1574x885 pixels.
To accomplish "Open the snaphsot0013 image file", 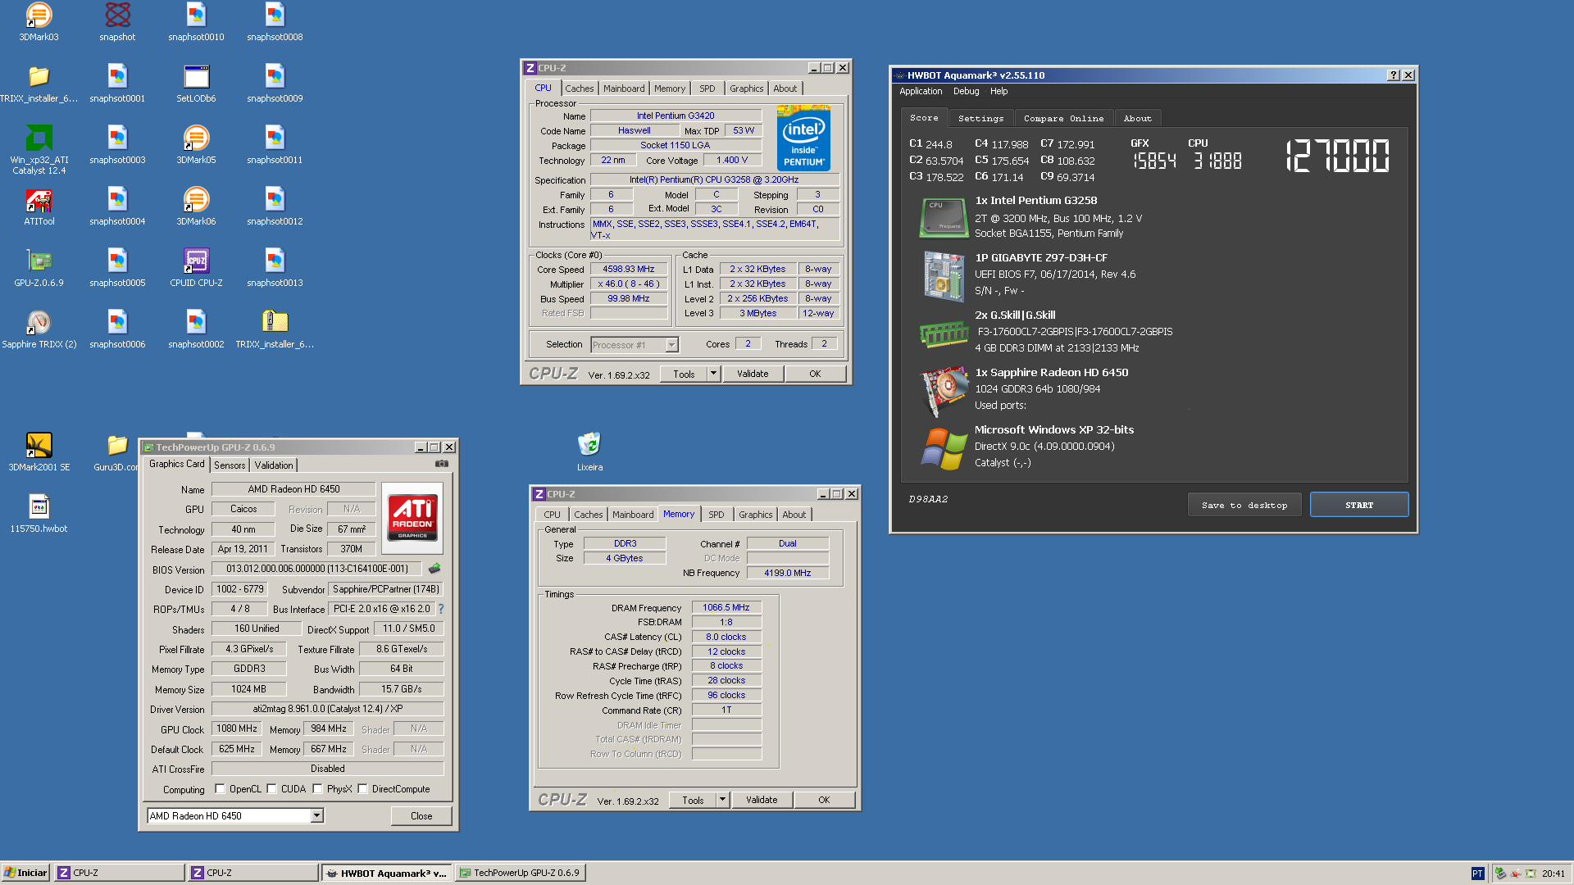I will pyautogui.click(x=275, y=261).
